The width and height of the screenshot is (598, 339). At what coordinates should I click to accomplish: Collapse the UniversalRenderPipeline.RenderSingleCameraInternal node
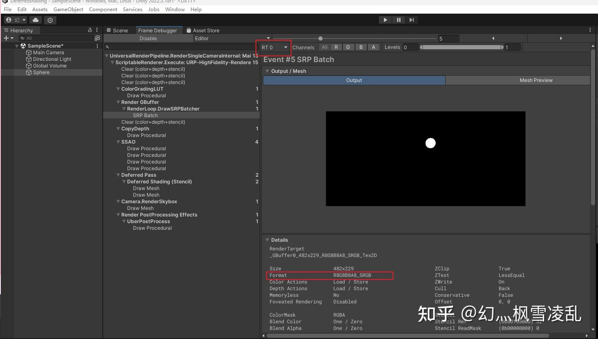coord(107,56)
